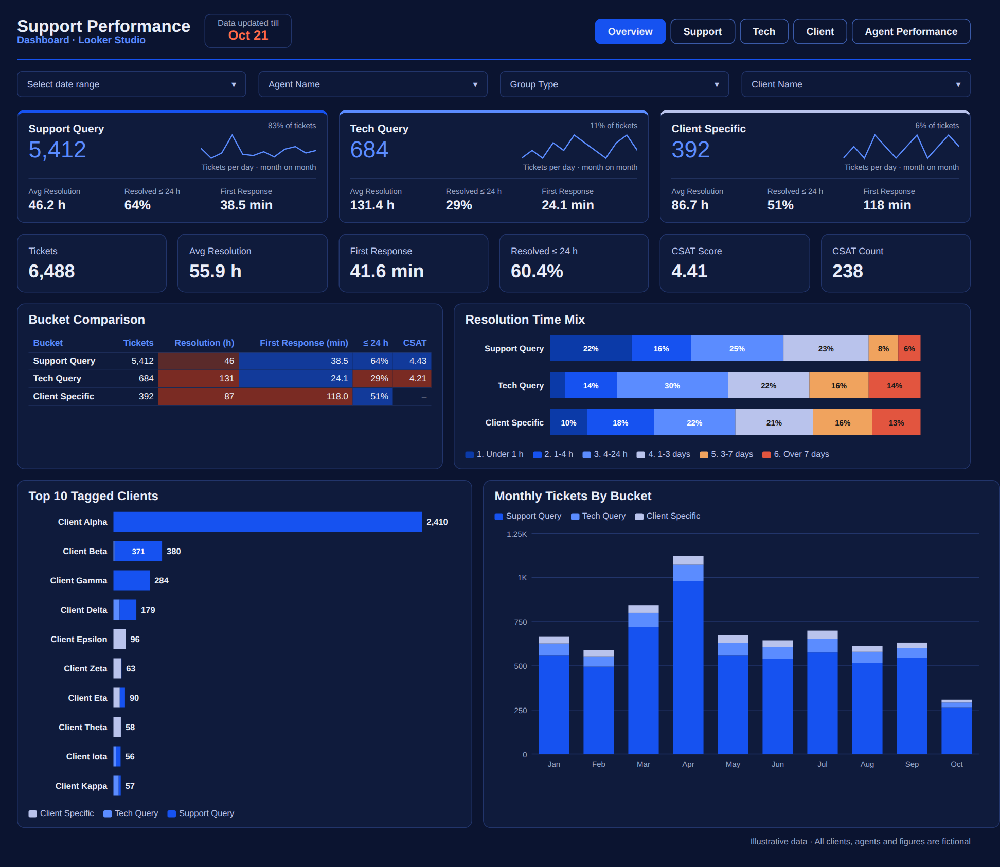The height and width of the screenshot is (867, 1000).
Task: Click the Client Gamma bar
Action: (132, 580)
